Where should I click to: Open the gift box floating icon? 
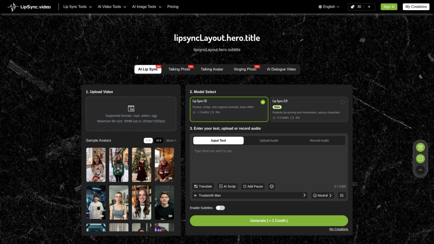pos(420,147)
